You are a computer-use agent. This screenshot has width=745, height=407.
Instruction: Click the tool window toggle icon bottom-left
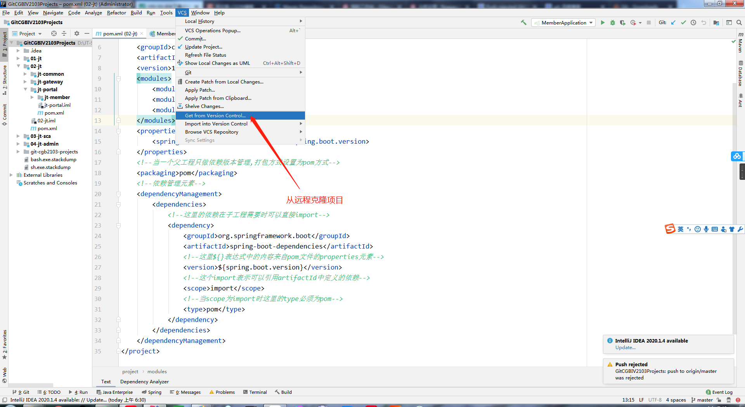pos(5,400)
